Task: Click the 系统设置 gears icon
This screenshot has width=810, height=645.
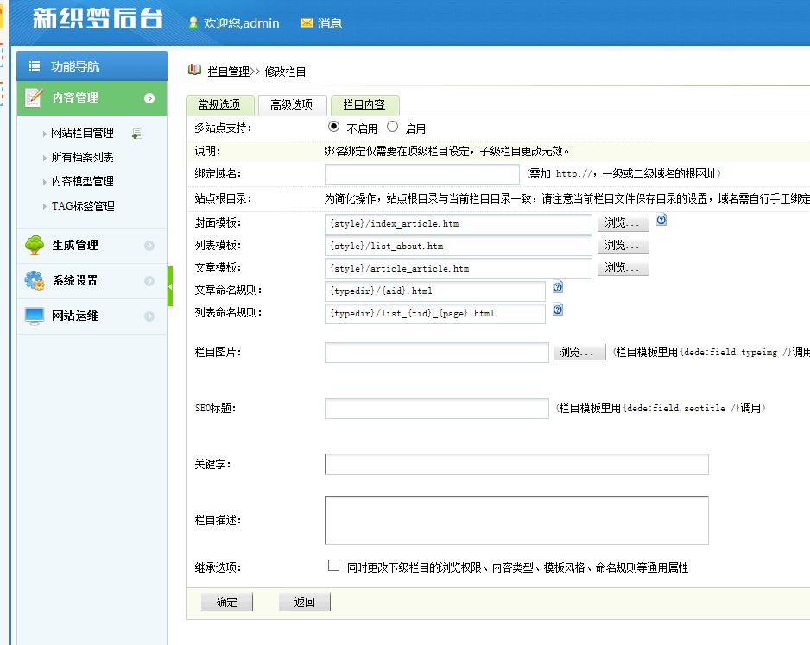Action: 35,280
